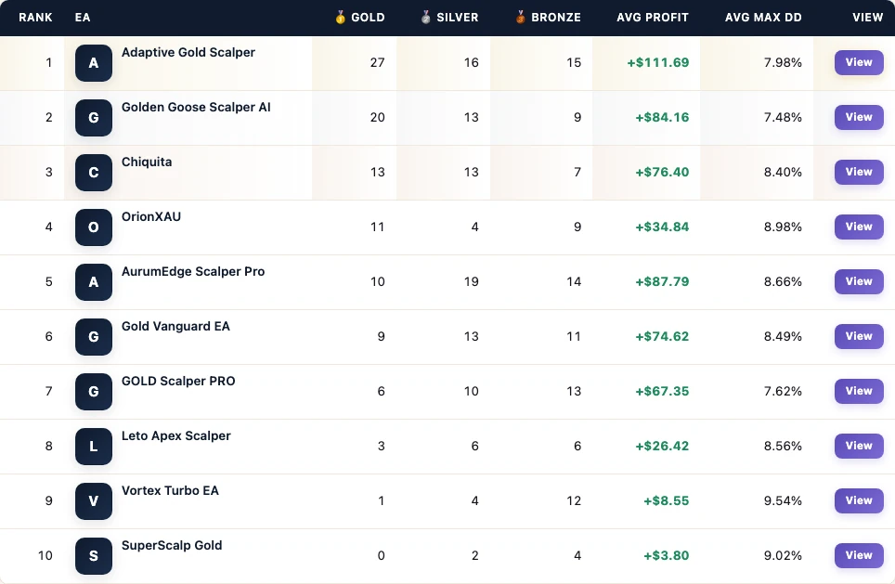The width and height of the screenshot is (895, 584).
Task: Click the Chiquita EA name
Action: pos(147,162)
